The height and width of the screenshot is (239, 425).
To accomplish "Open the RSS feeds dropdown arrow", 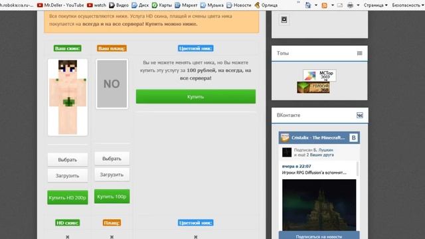I will coord(332,5).
